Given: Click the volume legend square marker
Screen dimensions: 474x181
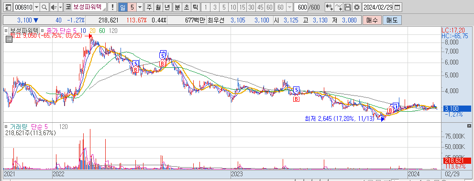Looking at the screenshot, I should [6, 127].
